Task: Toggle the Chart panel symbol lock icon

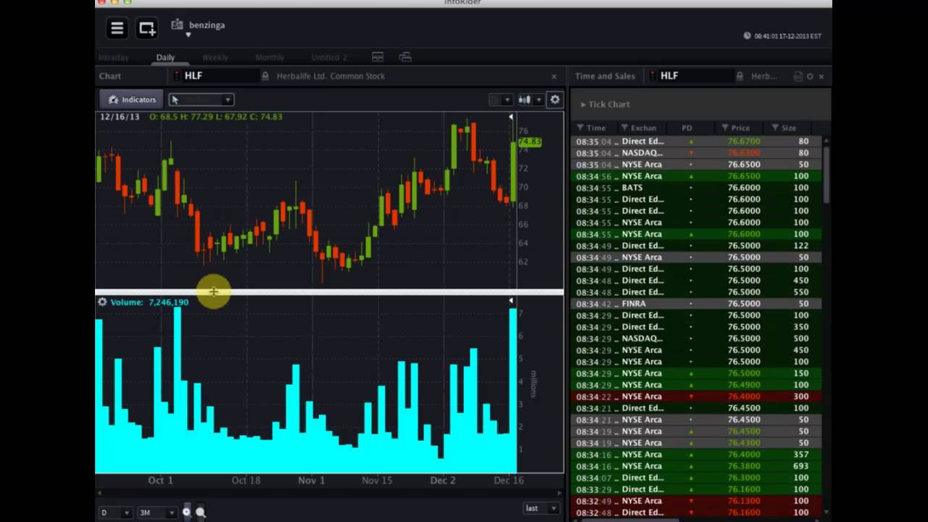Action: point(265,75)
